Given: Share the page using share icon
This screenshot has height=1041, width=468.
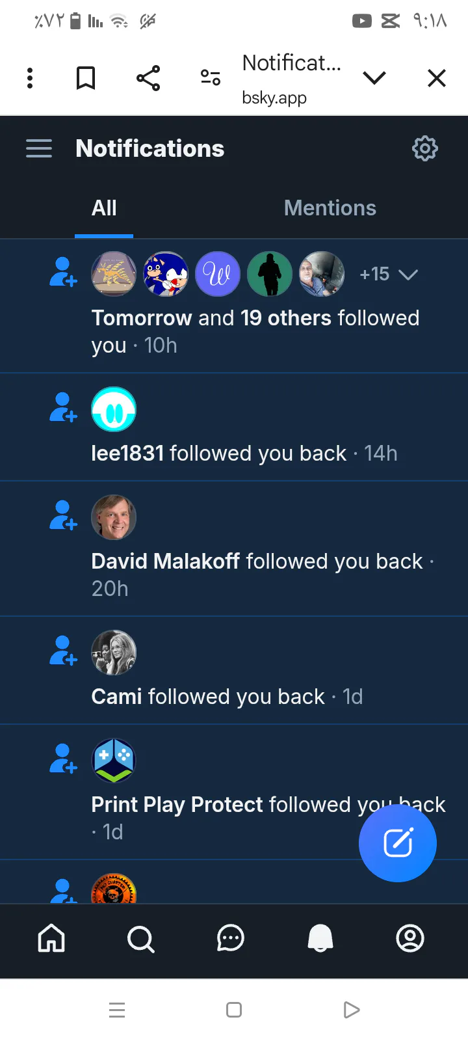Looking at the screenshot, I should (148, 78).
